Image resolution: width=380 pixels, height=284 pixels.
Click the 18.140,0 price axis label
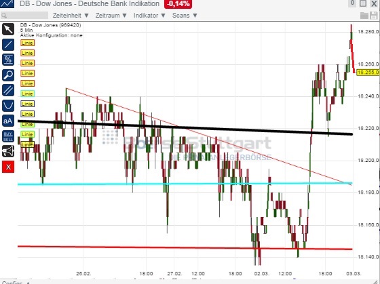[x=368, y=257]
